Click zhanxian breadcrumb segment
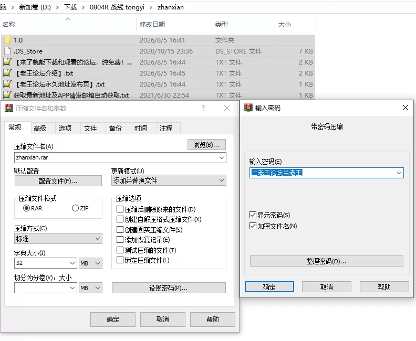This screenshot has width=416, height=341. click(x=171, y=7)
